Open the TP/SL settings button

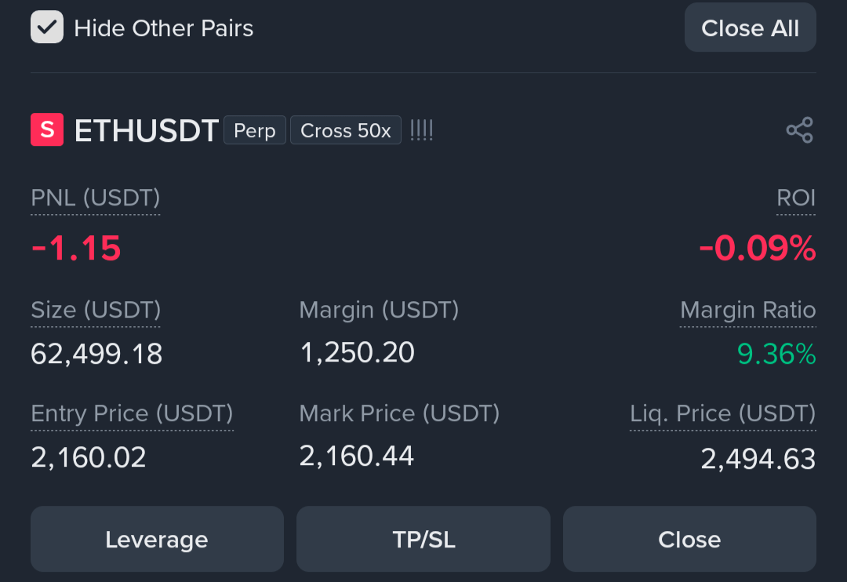pyautogui.click(x=423, y=539)
